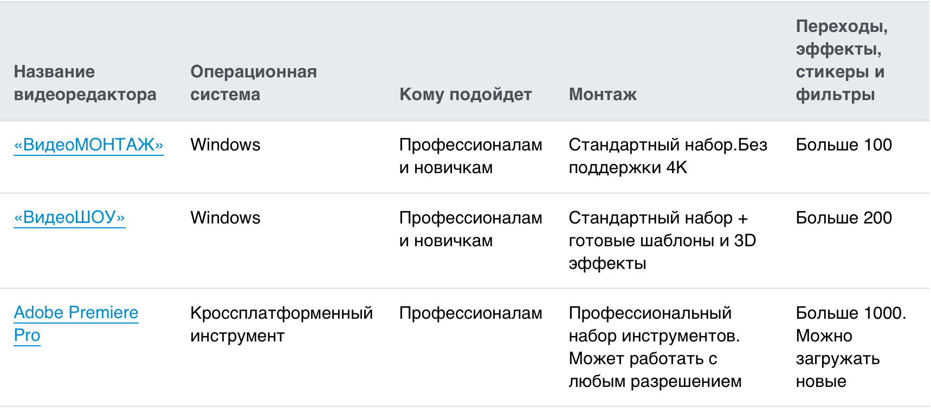Select "Стандартный набор.Без поддержки 4K" cell

pos(668,156)
